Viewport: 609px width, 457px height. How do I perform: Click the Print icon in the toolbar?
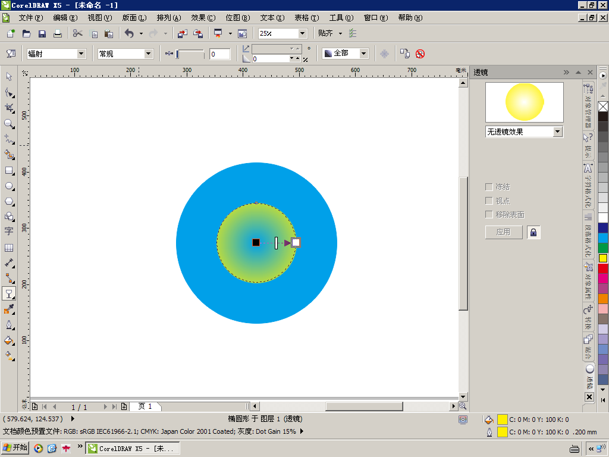pos(58,33)
